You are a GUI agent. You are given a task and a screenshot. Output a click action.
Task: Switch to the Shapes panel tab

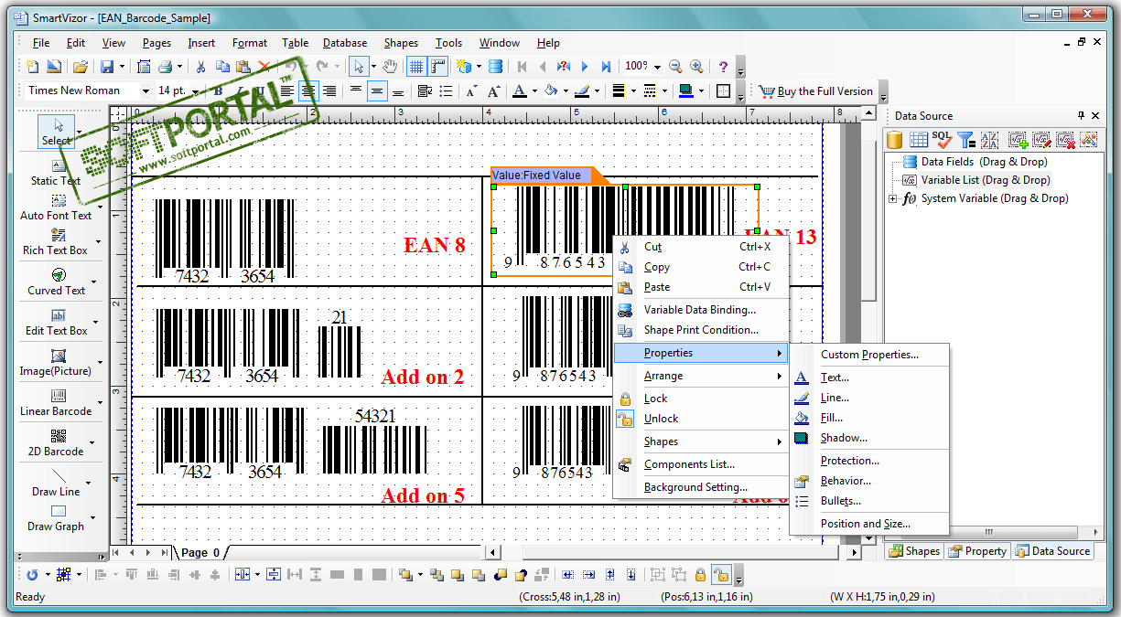(914, 551)
